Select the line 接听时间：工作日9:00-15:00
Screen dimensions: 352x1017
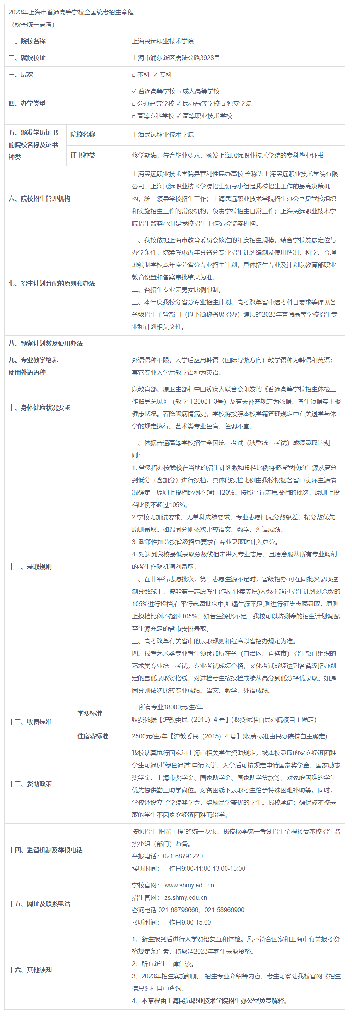click(171, 922)
